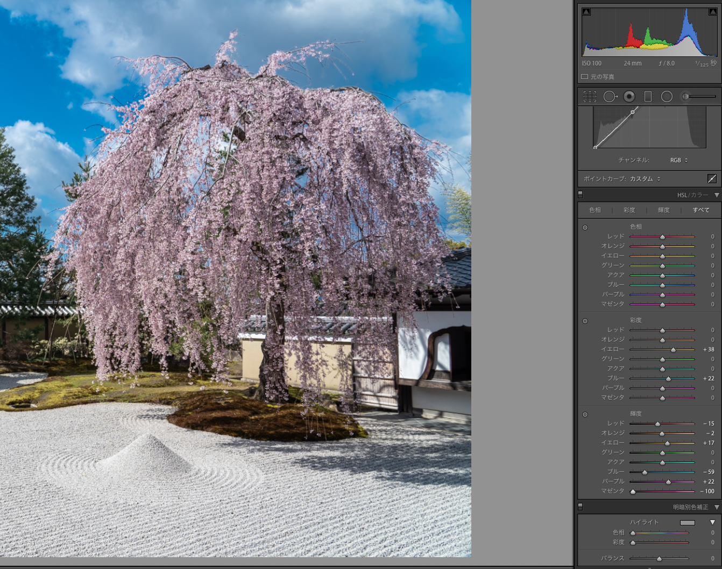
Task: Click the 輝度 オレンジ value -2
Action: coord(710,433)
